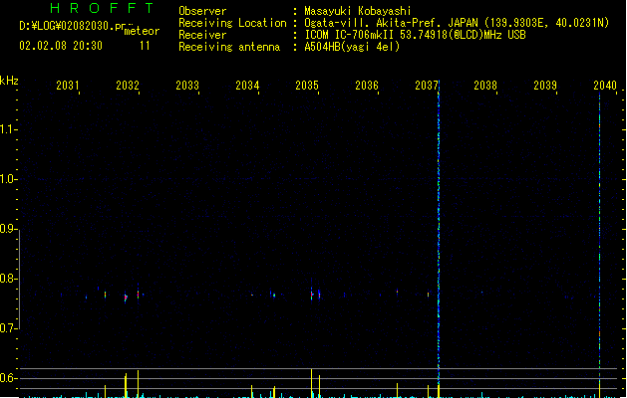Click antenna value A504HB(yagi 4el)

tap(352, 47)
